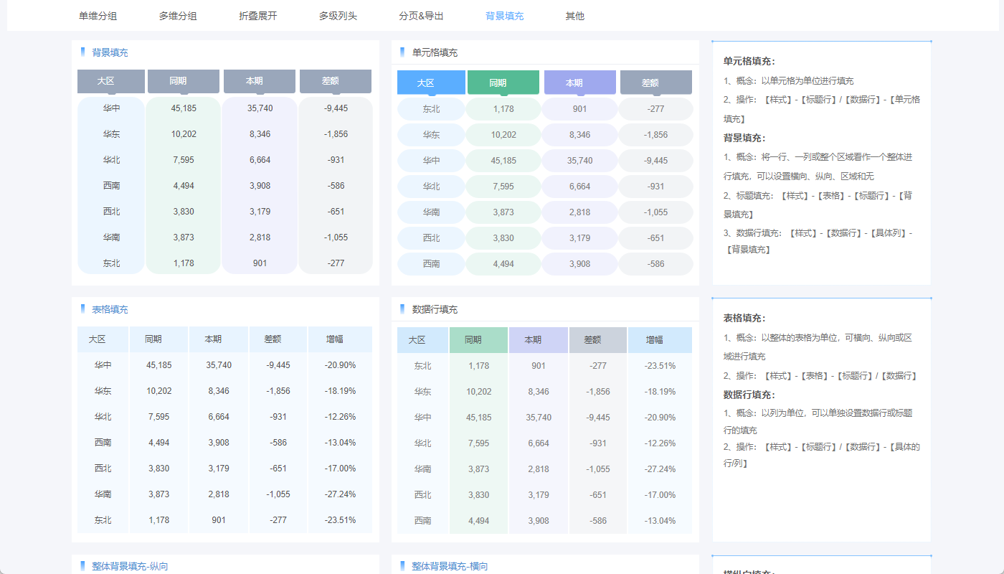Select the 其他 tab

pyautogui.click(x=574, y=15)
